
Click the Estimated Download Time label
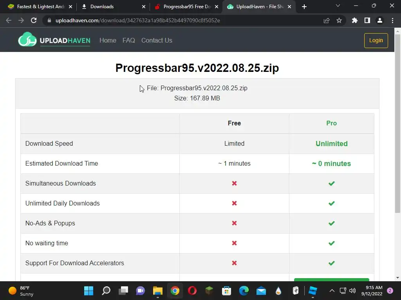pos(61,163)
